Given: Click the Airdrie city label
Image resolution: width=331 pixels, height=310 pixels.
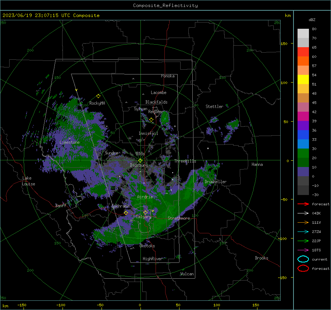Looking at the screenshot, I should click(145, 197).
